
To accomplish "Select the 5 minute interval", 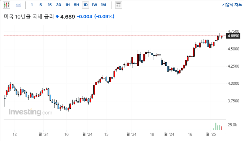I will coord(41,5).
